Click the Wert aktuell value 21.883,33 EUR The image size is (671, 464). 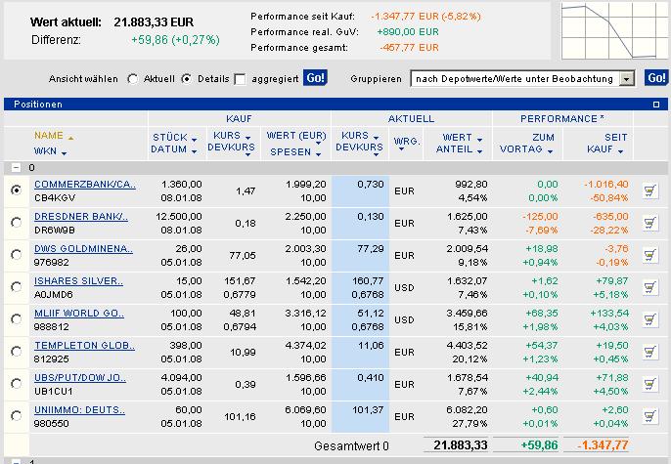pyautogui.click(x=154, y=22)
